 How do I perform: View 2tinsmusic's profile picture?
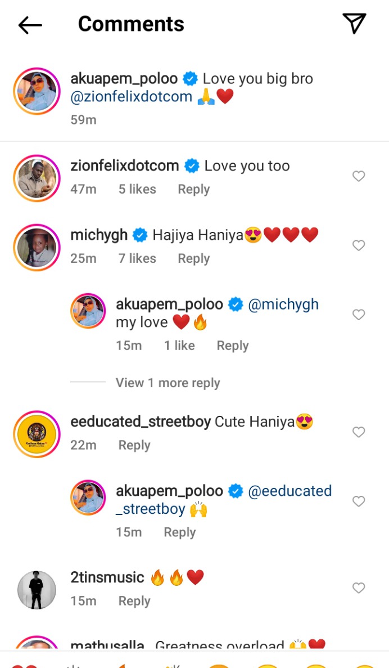[x=37, y=590]
